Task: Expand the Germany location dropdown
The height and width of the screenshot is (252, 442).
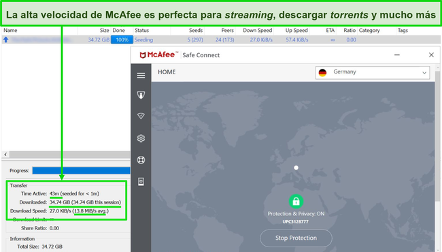Action: click(373, 72)
